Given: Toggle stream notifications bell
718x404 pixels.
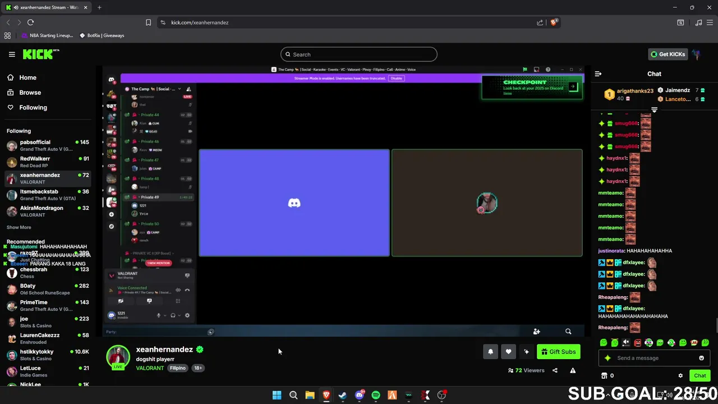Looking at the screenshot, I should (490, 352).
